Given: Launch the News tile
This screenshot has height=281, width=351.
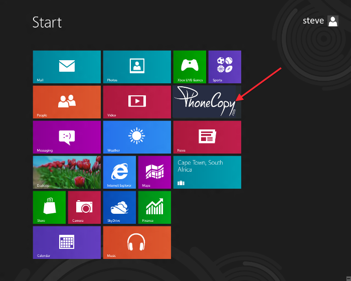Looking at the screenshot, I should (207, 137).
